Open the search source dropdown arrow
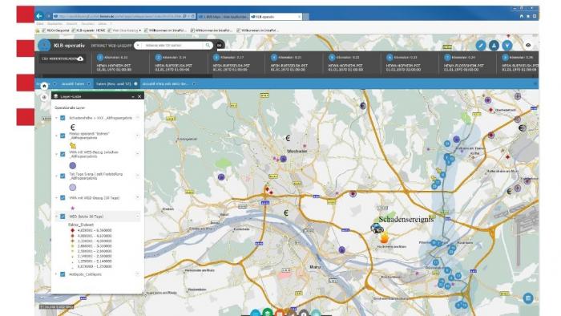 138,46
